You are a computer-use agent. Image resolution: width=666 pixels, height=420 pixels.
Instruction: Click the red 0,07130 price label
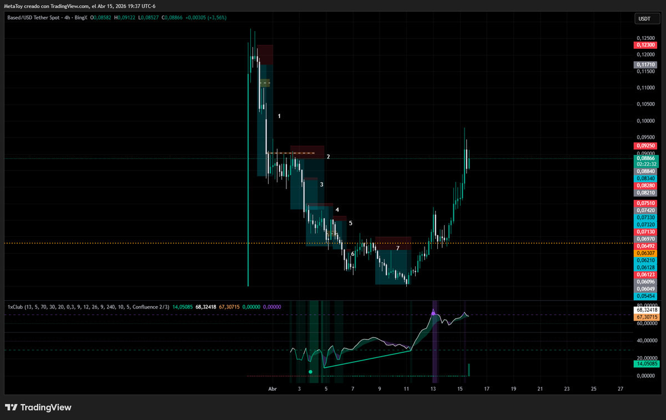click(645, 231)
